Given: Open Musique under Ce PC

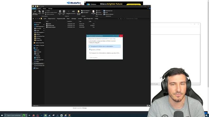Looking at the screenshot, I should click(x=38, y=56).
